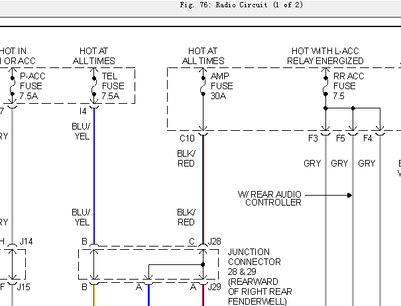Select the 'P-ACC FUSE 7.5A' label
This screenshot has width=401, height=306.
[31, 86]
